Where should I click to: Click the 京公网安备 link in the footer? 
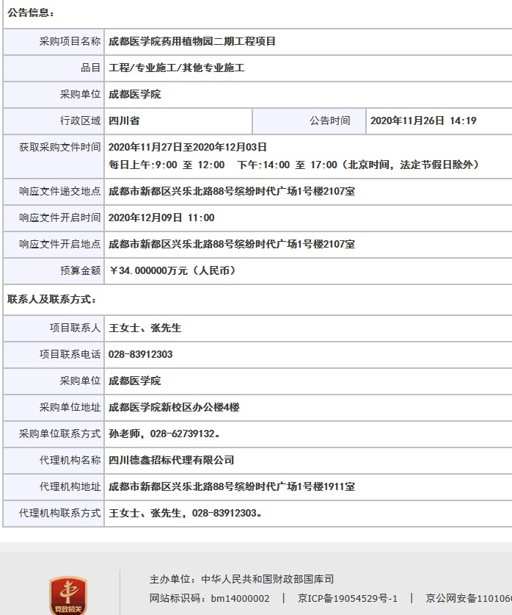point(469,599)
